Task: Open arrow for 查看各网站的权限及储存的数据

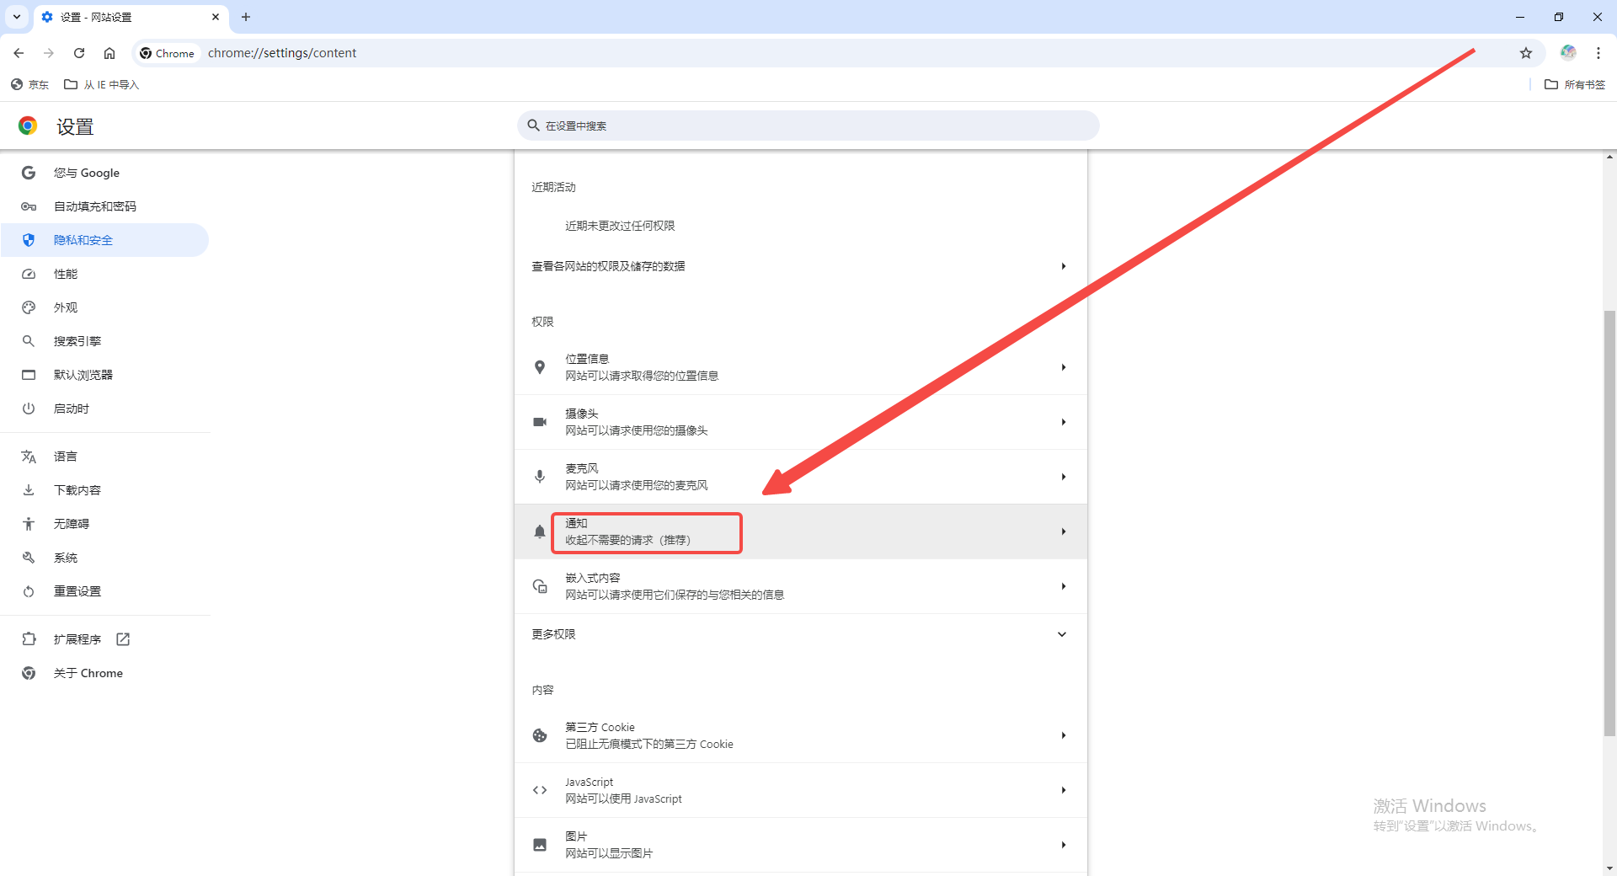Action: (x=1064, y=266)
